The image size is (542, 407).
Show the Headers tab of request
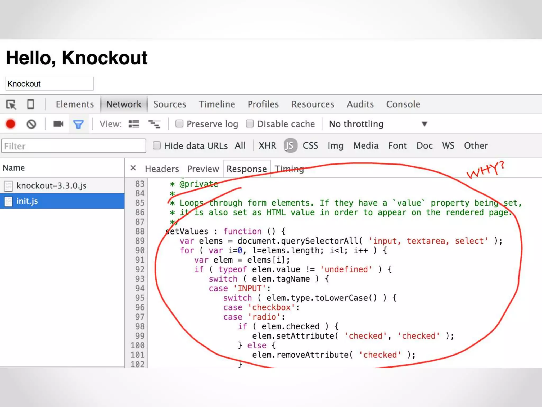click(162, 169)
